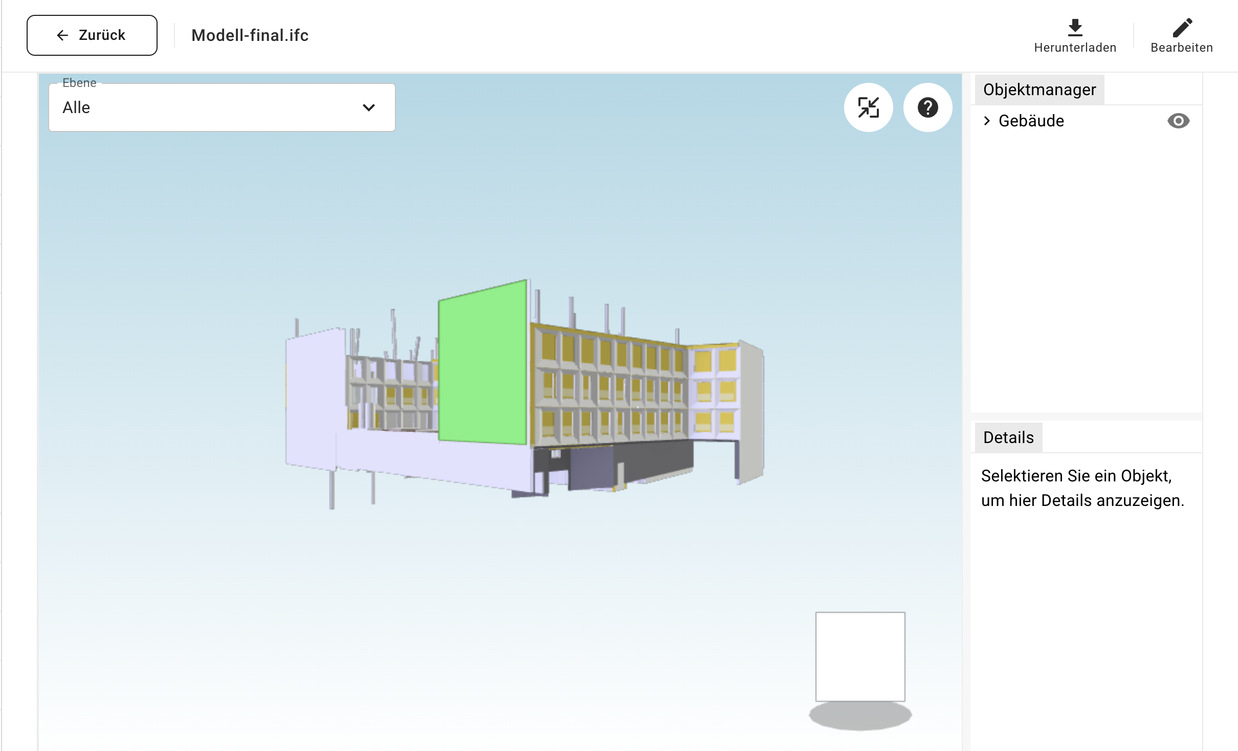Image resolution: width=1238 pixels, height=751 pixels.
Task: Toggle visibility eye for Gebäude
Action: pos(1178,121)
